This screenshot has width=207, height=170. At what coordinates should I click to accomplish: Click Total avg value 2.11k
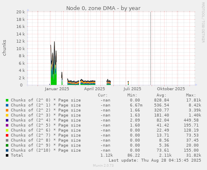pyautogui.click(x=165, y=155)
